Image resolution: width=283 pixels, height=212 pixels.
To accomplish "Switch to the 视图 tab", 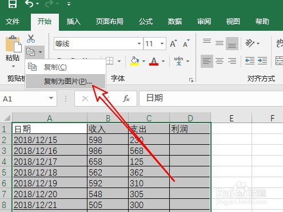I will point(233,22).
